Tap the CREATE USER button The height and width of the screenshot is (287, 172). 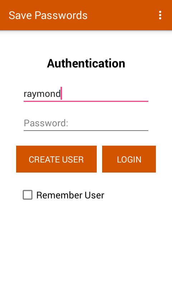click(x=56, y=159)
